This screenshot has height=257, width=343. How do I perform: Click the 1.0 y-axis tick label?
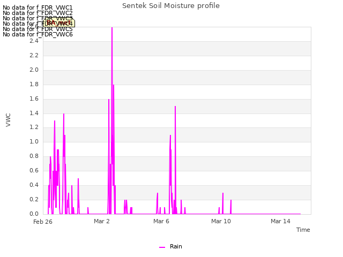coord(34,141)
